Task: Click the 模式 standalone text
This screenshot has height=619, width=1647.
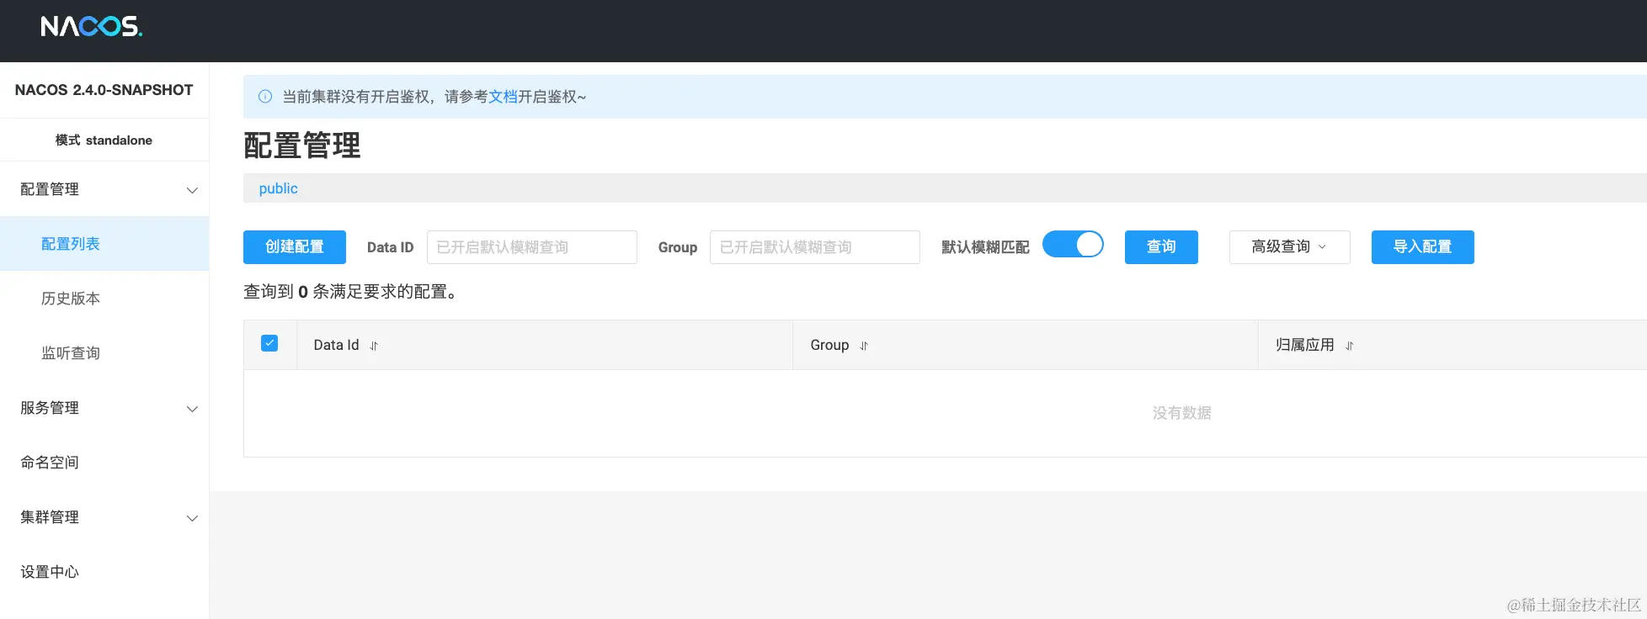Action: (x=104, y=140)
